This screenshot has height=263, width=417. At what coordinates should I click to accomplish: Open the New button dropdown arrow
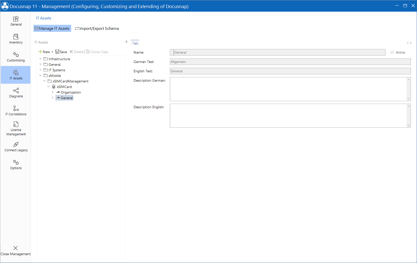(x=52, y=52)
